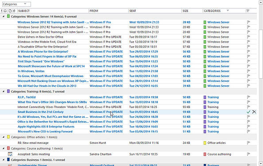Sort by the item type page icon
The width and height of the screenshot is (263, 166).
[x=10, y=11]
